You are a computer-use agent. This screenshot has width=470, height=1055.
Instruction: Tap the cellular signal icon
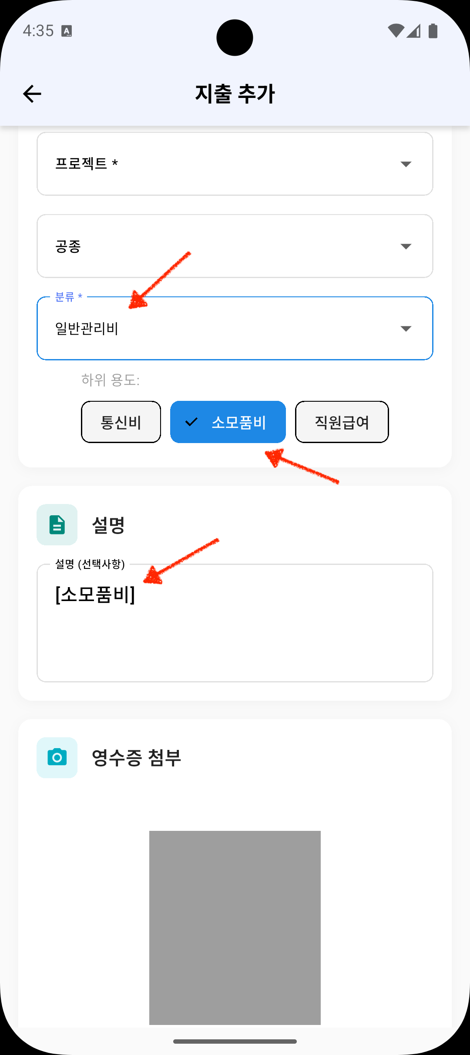pos(414,31)
